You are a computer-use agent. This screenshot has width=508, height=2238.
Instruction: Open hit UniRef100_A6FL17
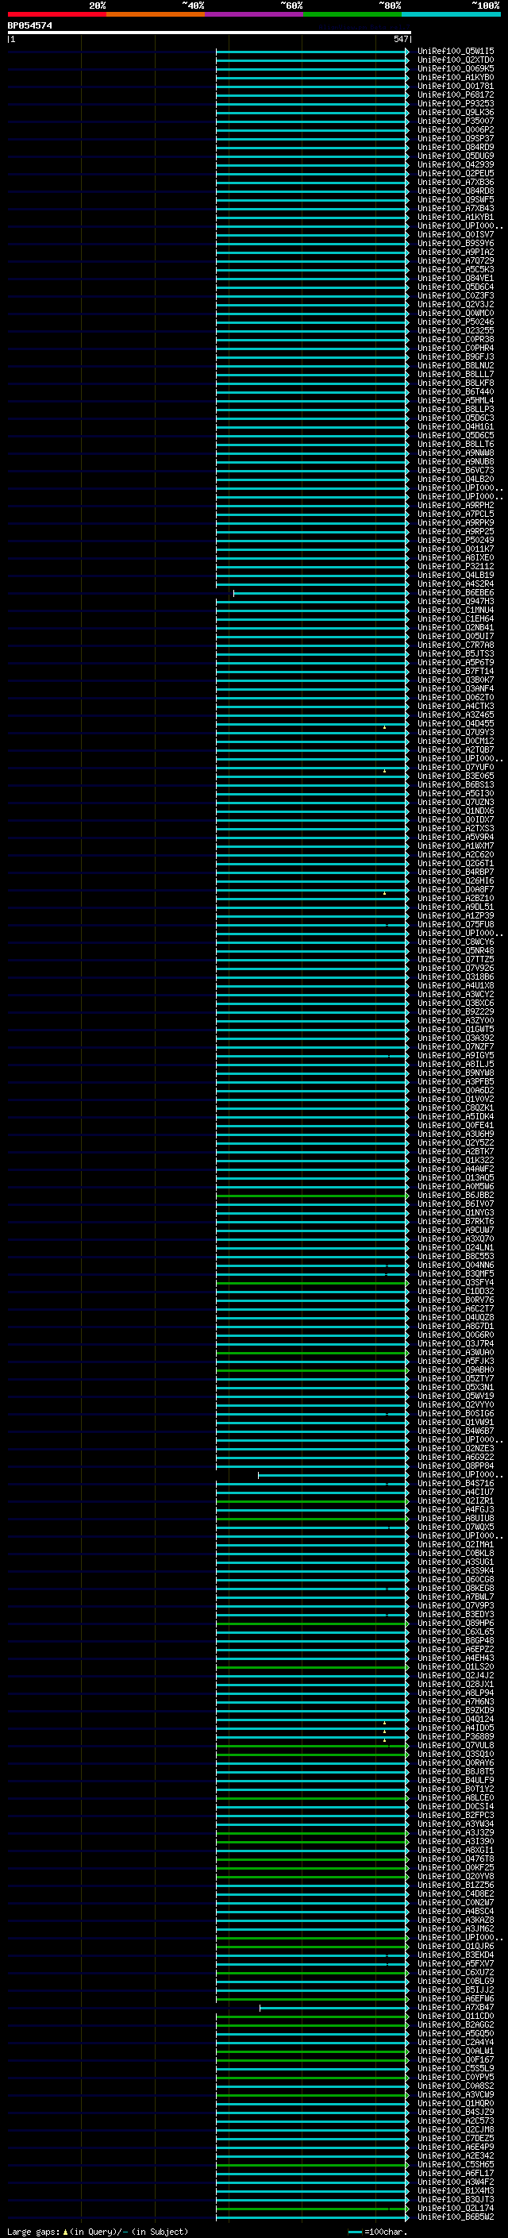pos(456,2173)
